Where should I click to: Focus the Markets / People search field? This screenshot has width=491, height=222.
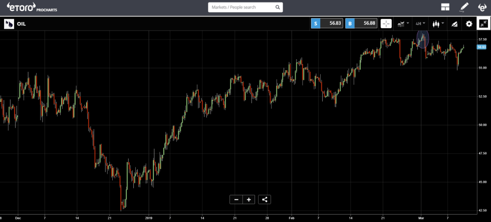[240, 8]
